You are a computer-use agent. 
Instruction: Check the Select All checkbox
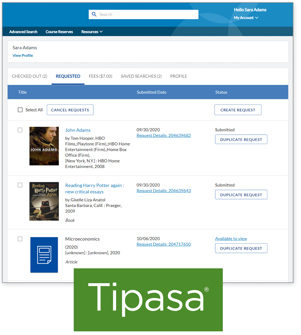pyautogui.click(x=20, y=110)
